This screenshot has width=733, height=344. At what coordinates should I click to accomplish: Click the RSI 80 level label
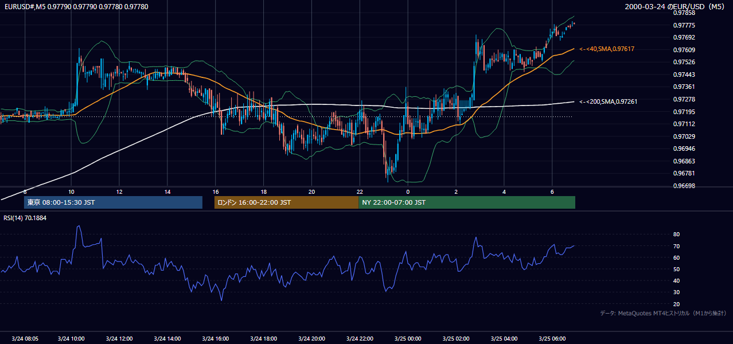coord(676,234)
